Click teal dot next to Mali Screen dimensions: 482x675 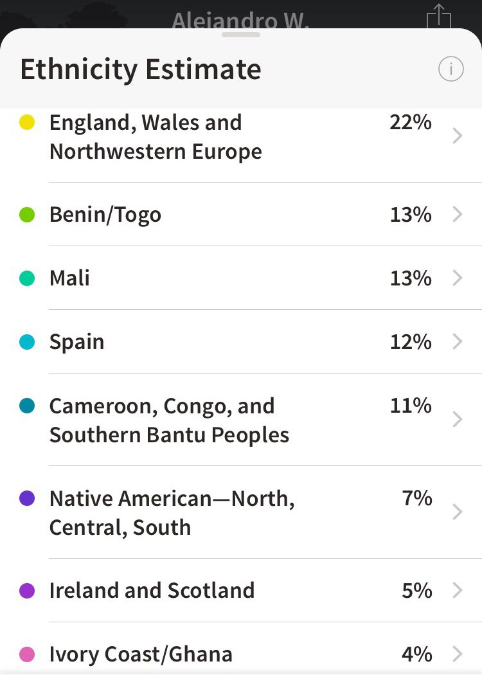[27, 278]
